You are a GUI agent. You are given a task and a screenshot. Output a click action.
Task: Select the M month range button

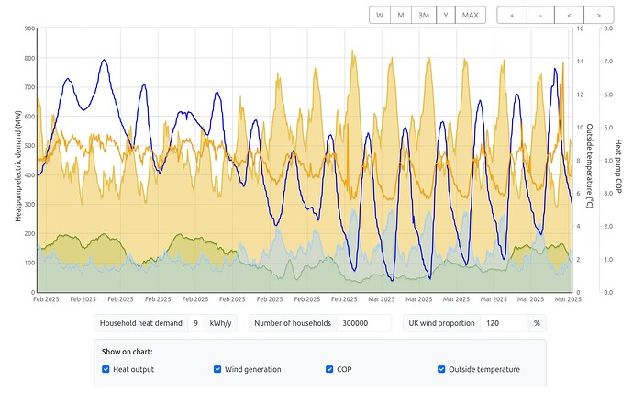(x=401, y=15)
